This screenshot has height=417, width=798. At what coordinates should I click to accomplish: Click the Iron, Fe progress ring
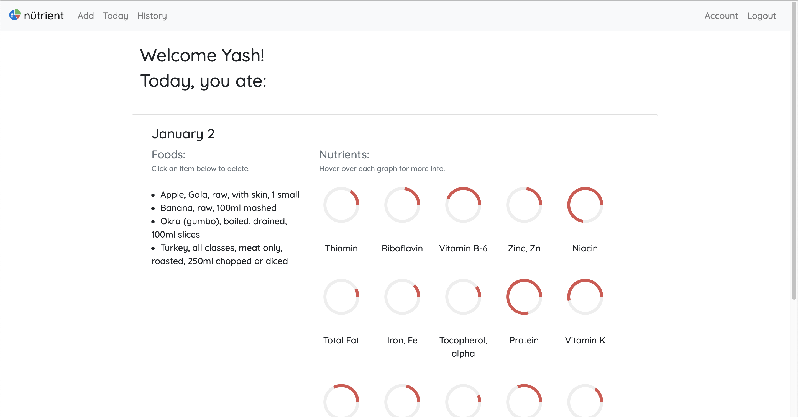[x=402, y=297]
